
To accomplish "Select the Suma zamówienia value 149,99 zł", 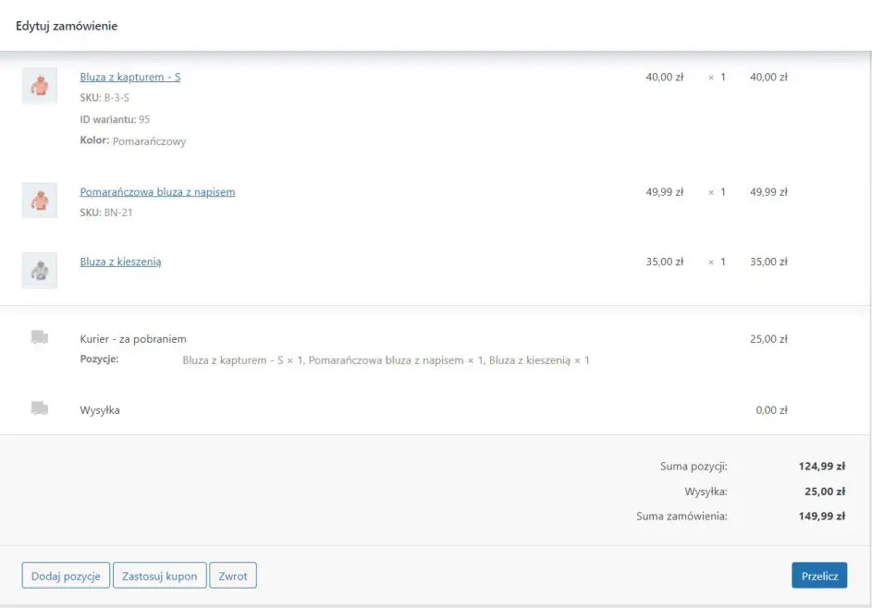I will [x=821, y=516].
